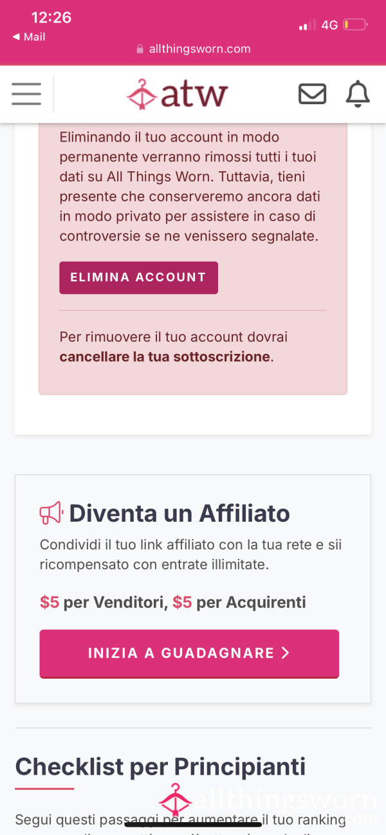Tap the home indicator bar at bottom
Viewport: 386px width, 835px height.
point(193,823)
